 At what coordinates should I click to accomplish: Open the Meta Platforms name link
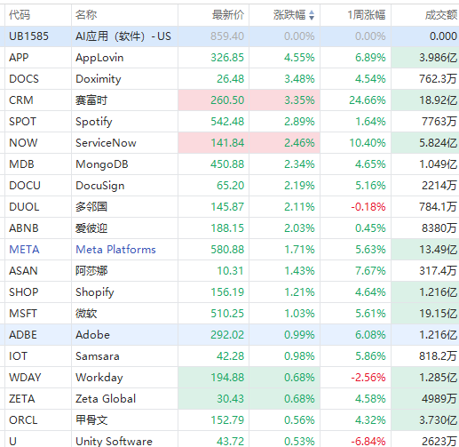point(115,250)
